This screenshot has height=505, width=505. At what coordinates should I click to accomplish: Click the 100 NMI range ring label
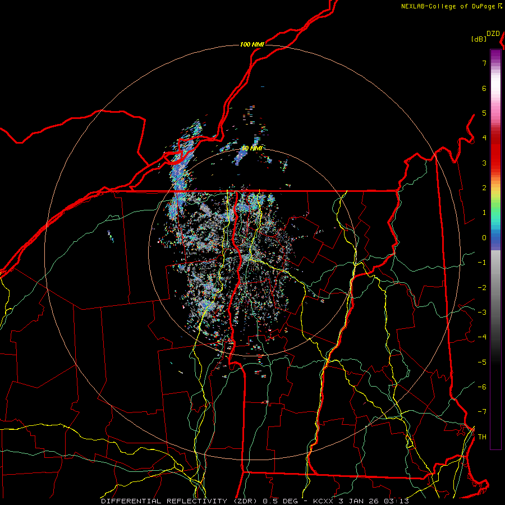click(x=252, y=44)
